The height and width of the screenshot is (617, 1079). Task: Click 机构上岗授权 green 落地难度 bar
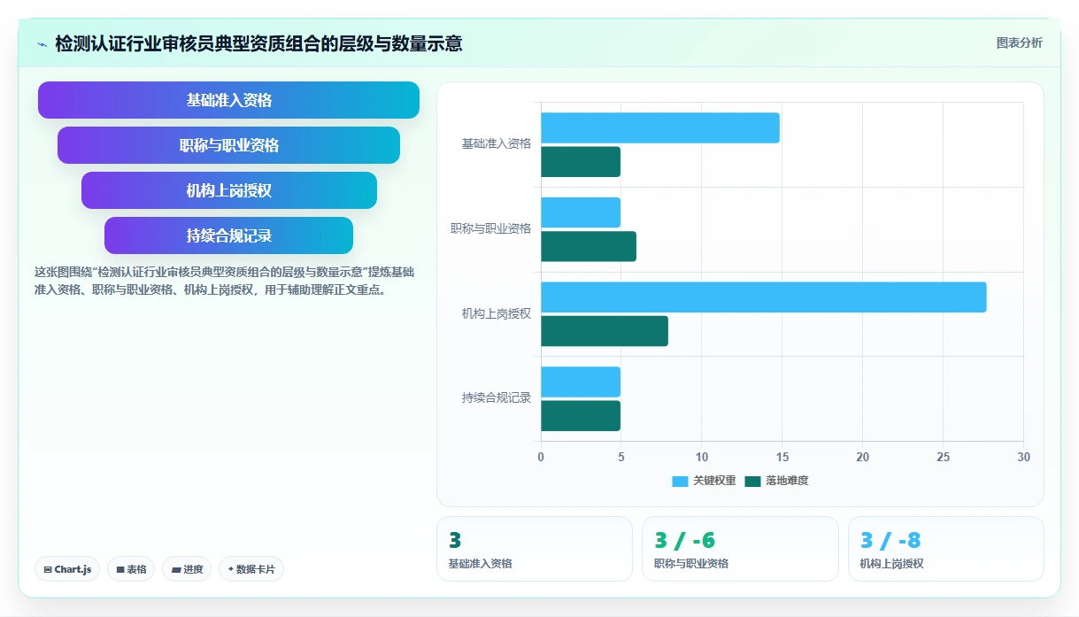605,331
